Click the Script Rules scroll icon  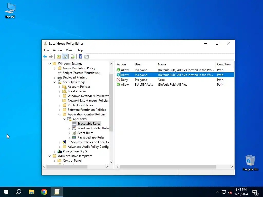(x=74, y=133)
